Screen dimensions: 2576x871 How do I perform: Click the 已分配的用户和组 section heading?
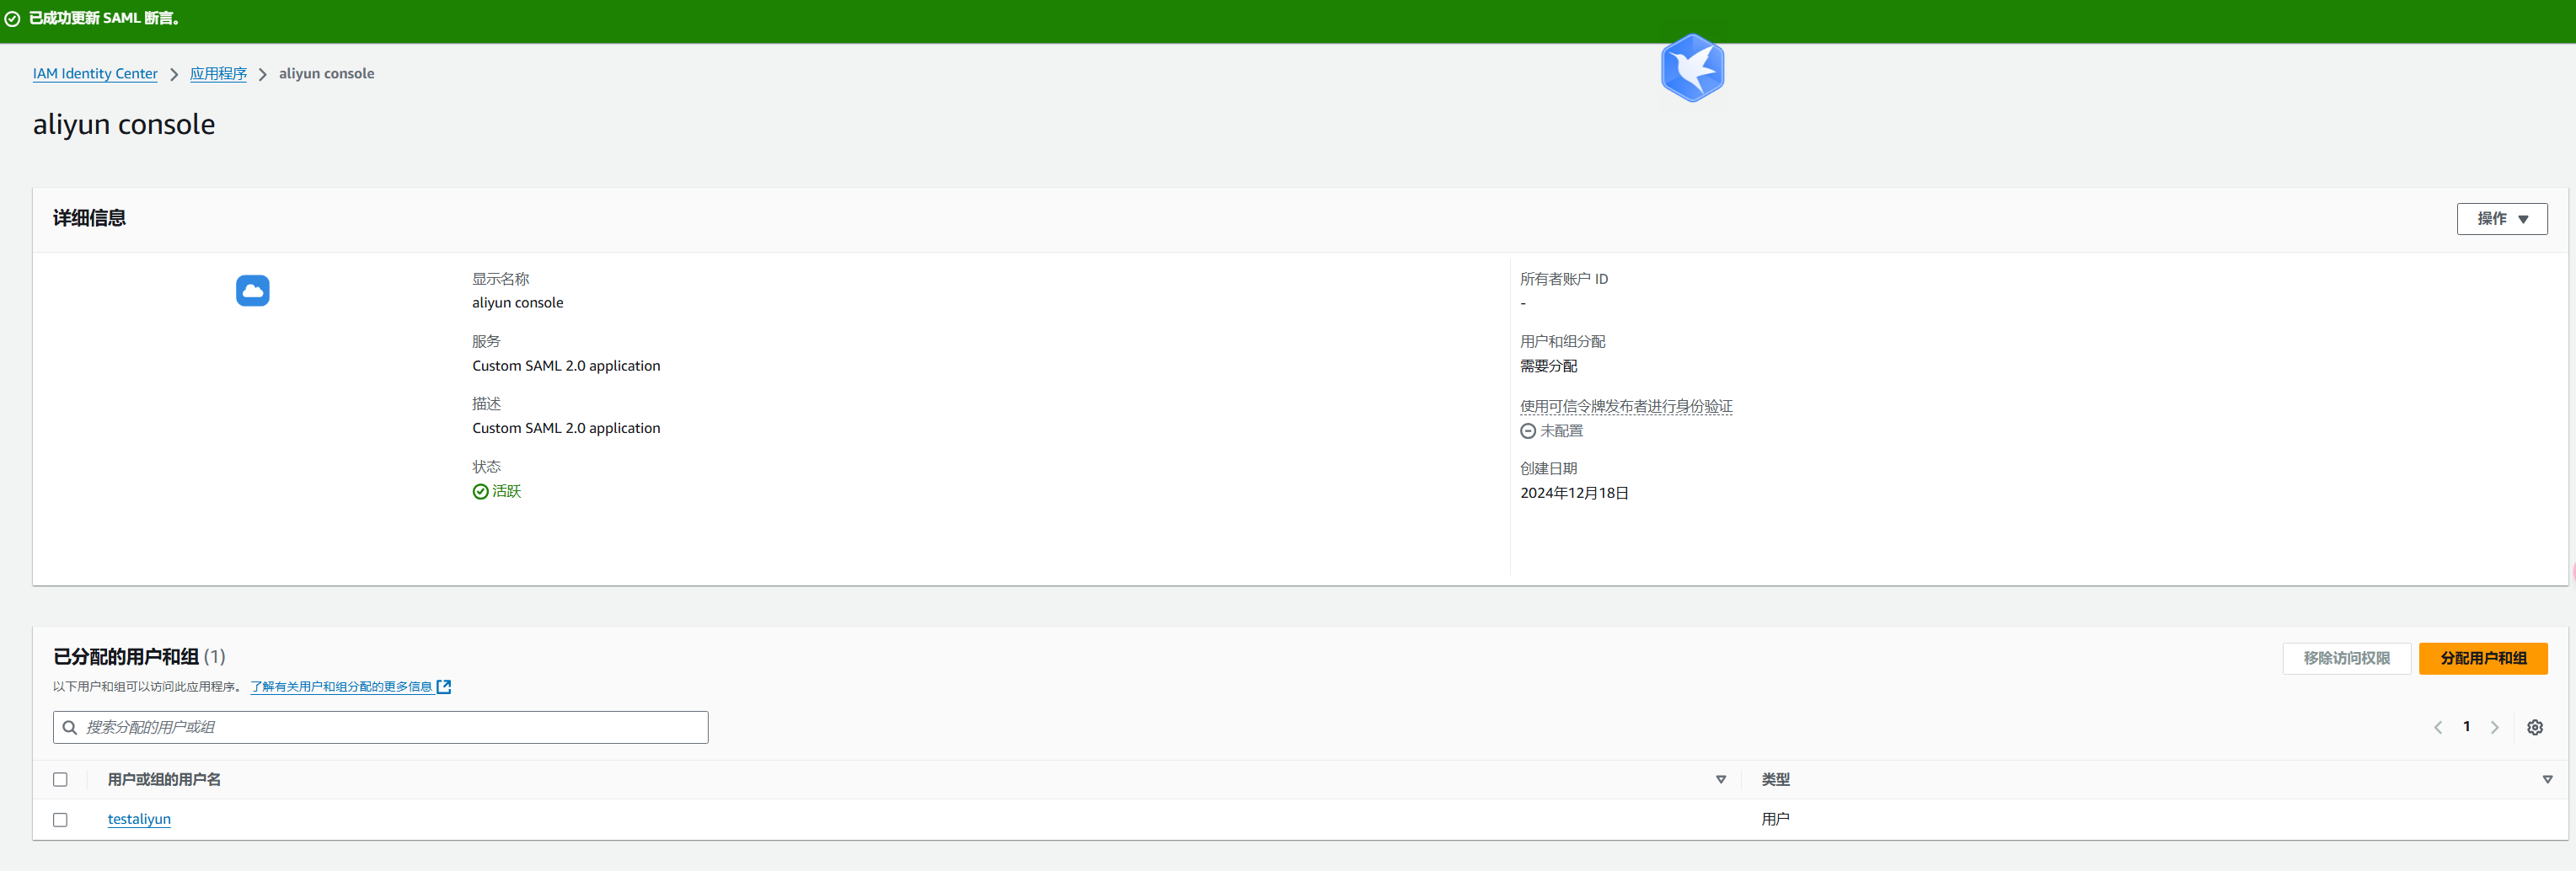click(126, 656)
